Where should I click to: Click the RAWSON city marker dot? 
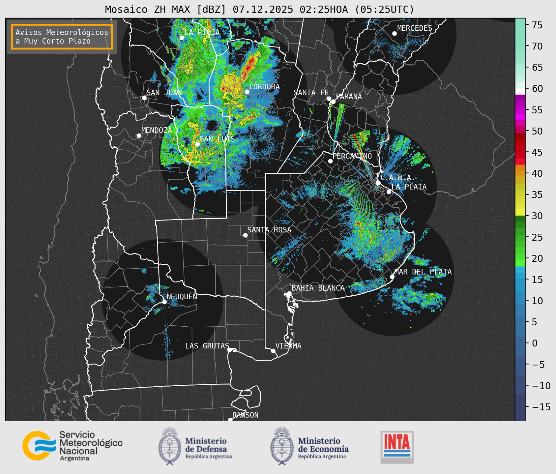(x=230, y=420)
